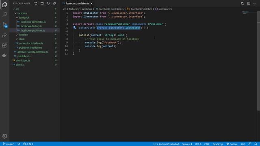Click the lightbulb quick fix on line 5
Screen dimensions: 260x146
pos(75,28)
